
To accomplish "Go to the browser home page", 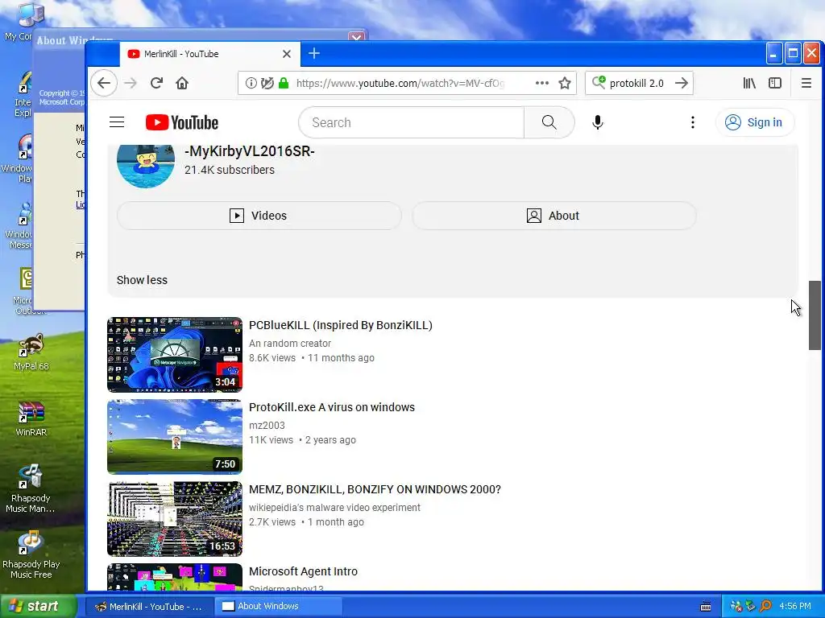I will (x=182, y=83).
